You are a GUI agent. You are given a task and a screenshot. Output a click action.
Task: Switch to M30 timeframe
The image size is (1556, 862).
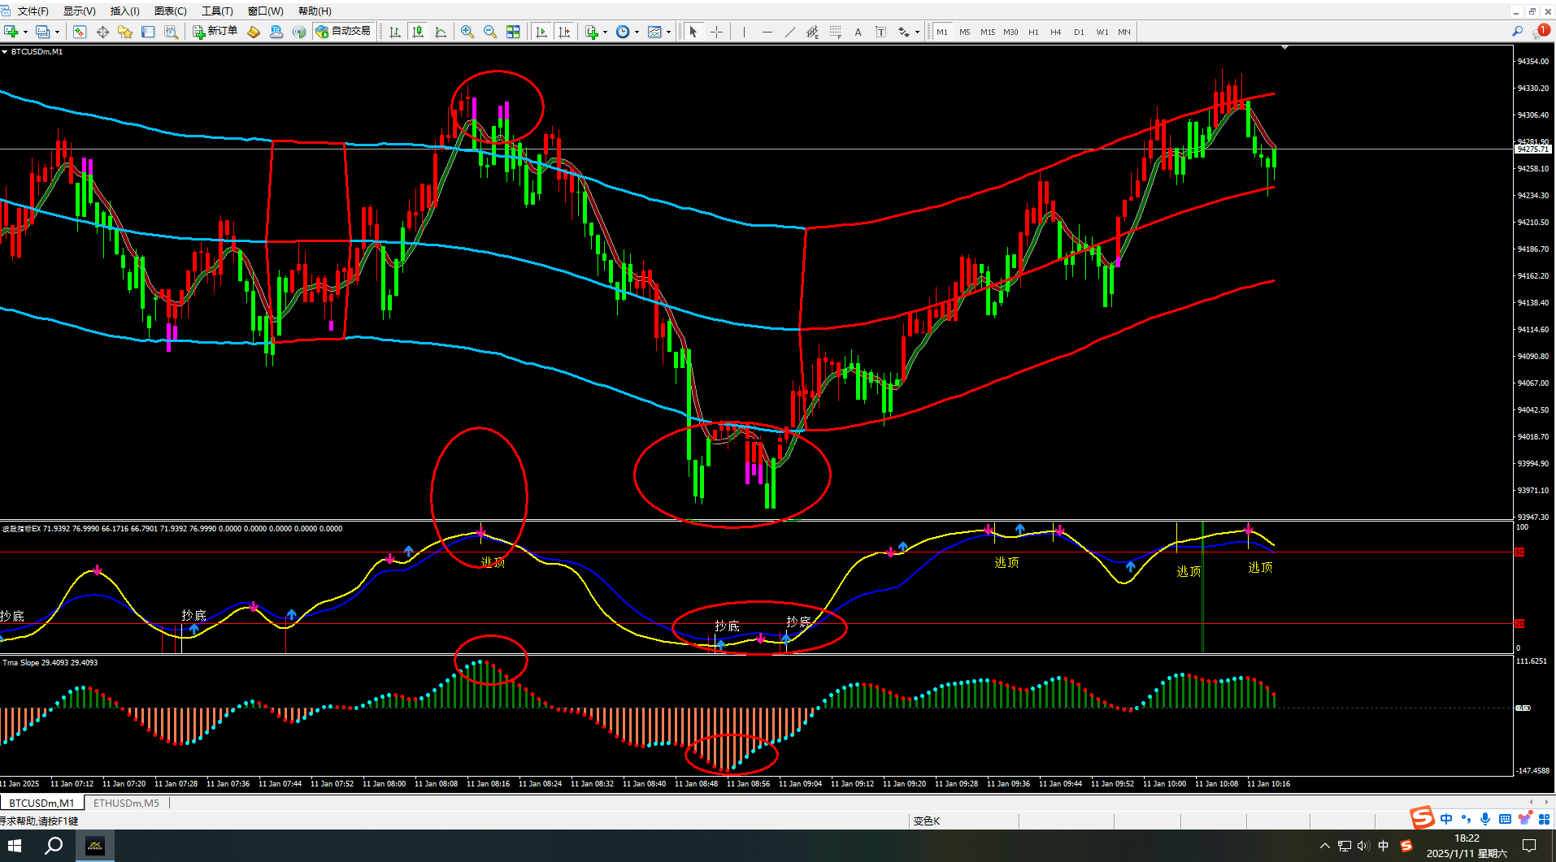click(x=1011, y=32)
